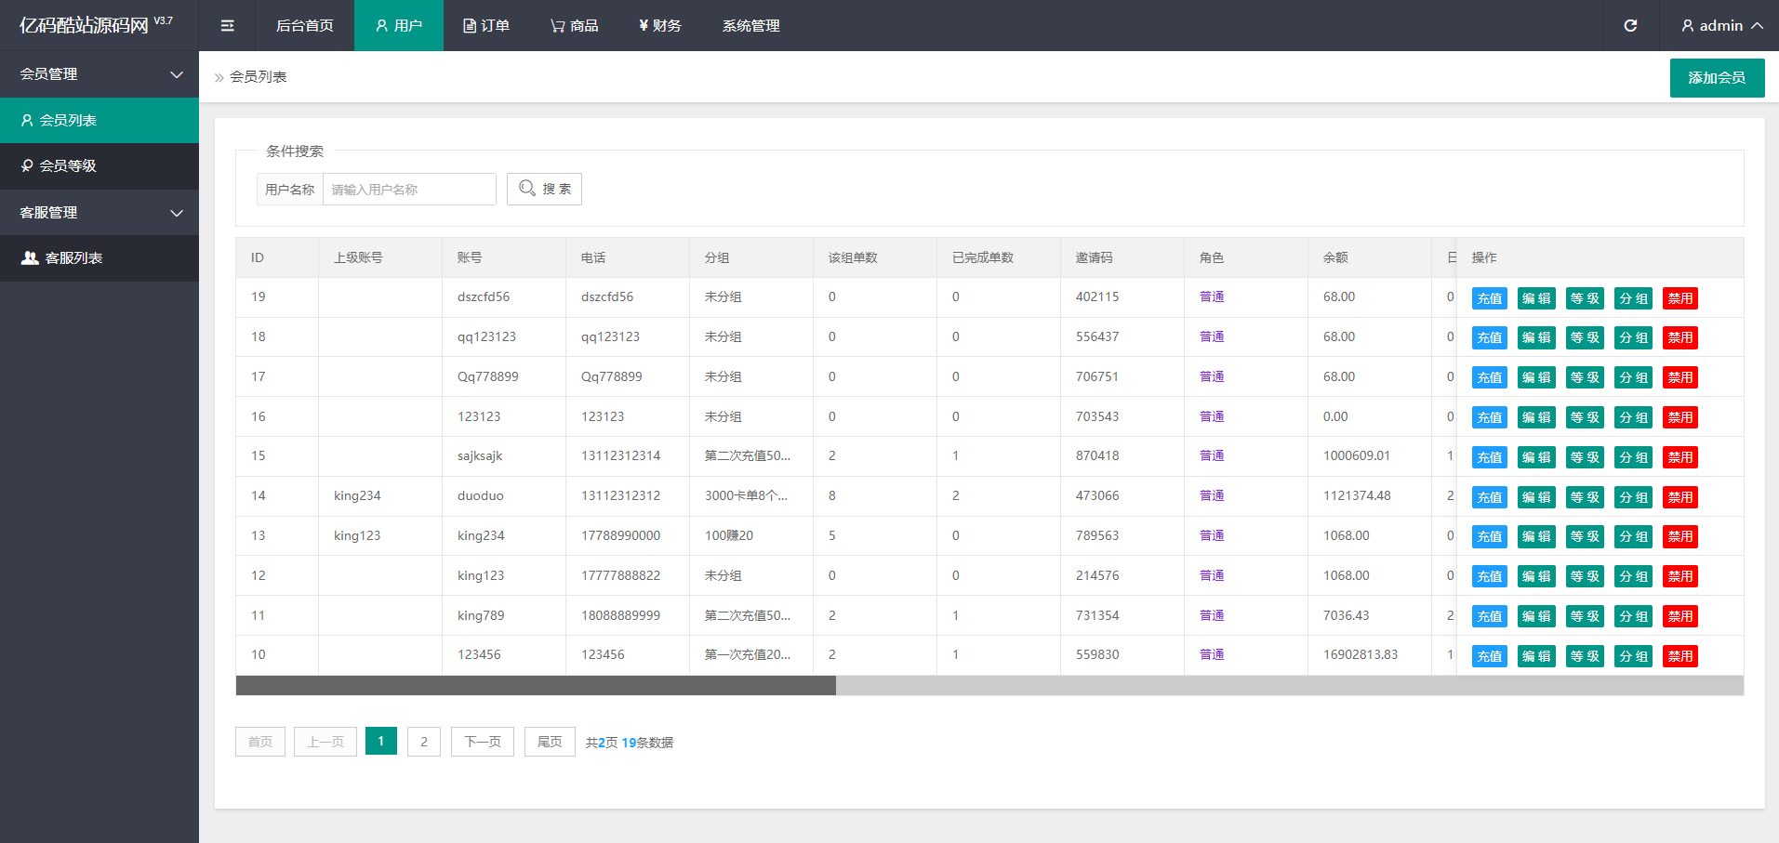
Task: Open the 商品 top menu
Action: [574, 25]
